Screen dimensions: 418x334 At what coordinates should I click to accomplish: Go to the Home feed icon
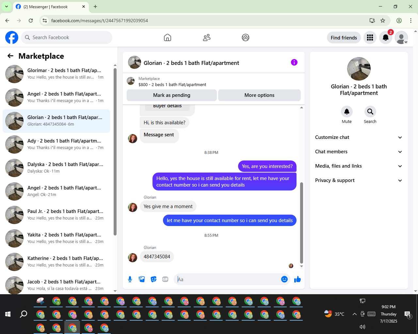[168, 38]
